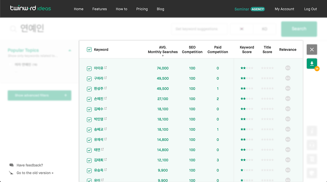Open external link icon next to 태연
327x182 pixels.
(x=102, y=149)
